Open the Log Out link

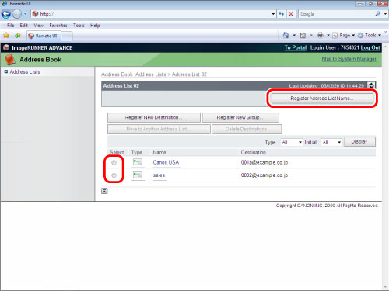[x=370, y=47]
